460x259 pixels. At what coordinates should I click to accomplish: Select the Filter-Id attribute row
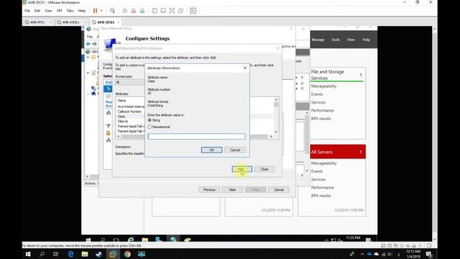(x=123, y=122)
